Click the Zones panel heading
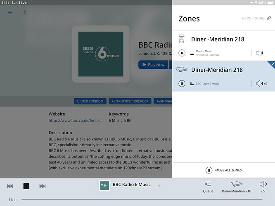Screen dimensions: 275x206 (x=189, y=19)
